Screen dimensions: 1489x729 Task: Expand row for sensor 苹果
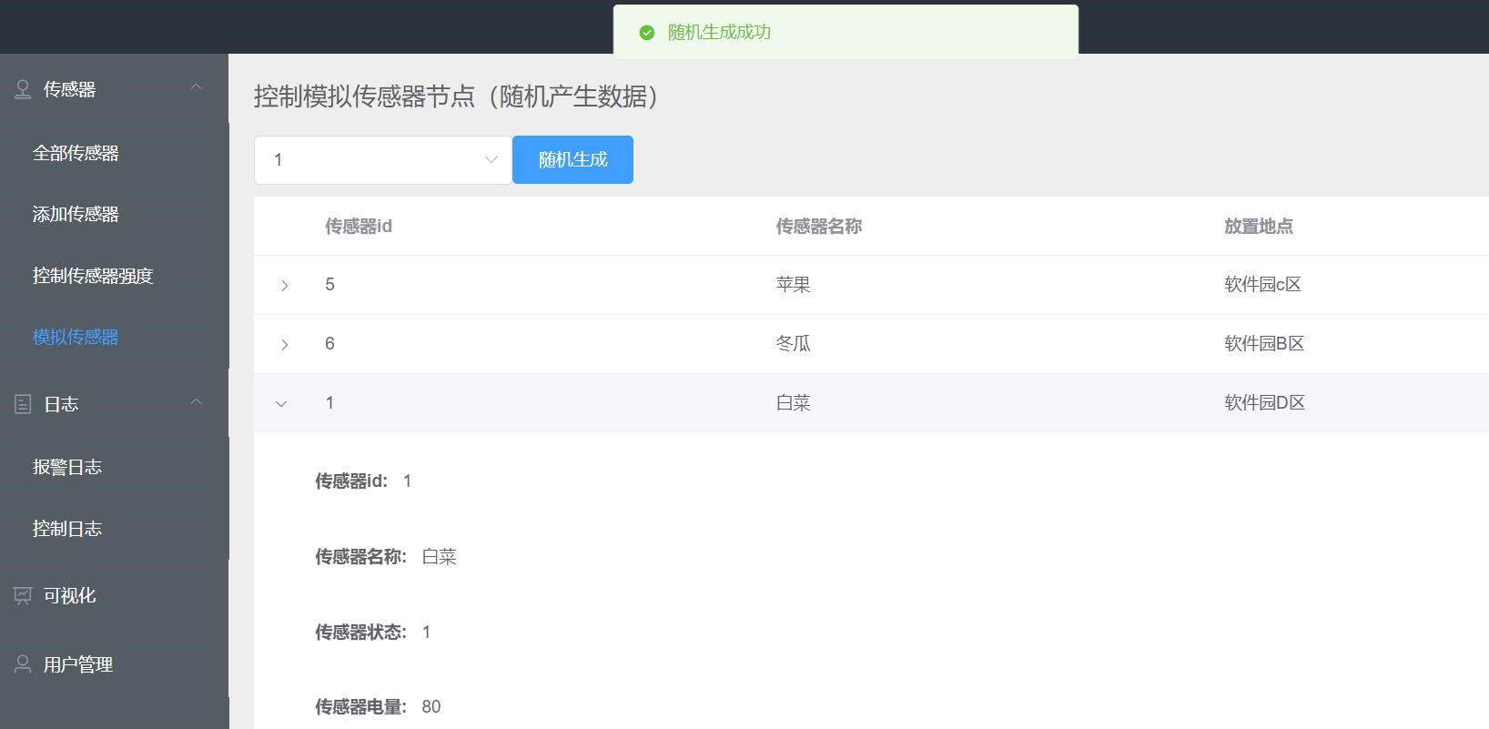(x=284, y=286)
